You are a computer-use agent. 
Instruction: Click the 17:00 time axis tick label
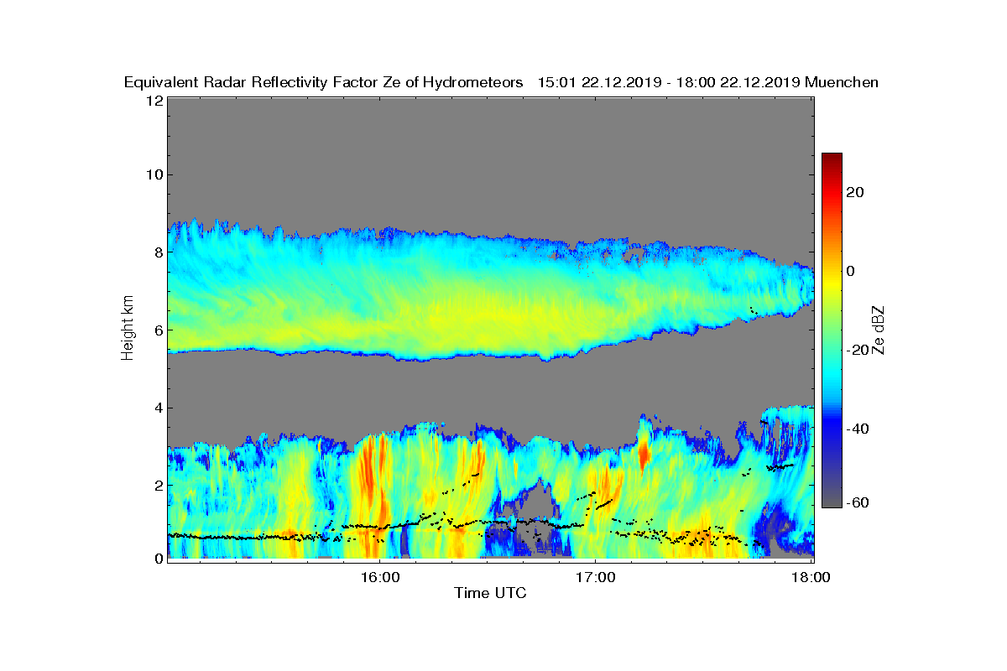595,577
